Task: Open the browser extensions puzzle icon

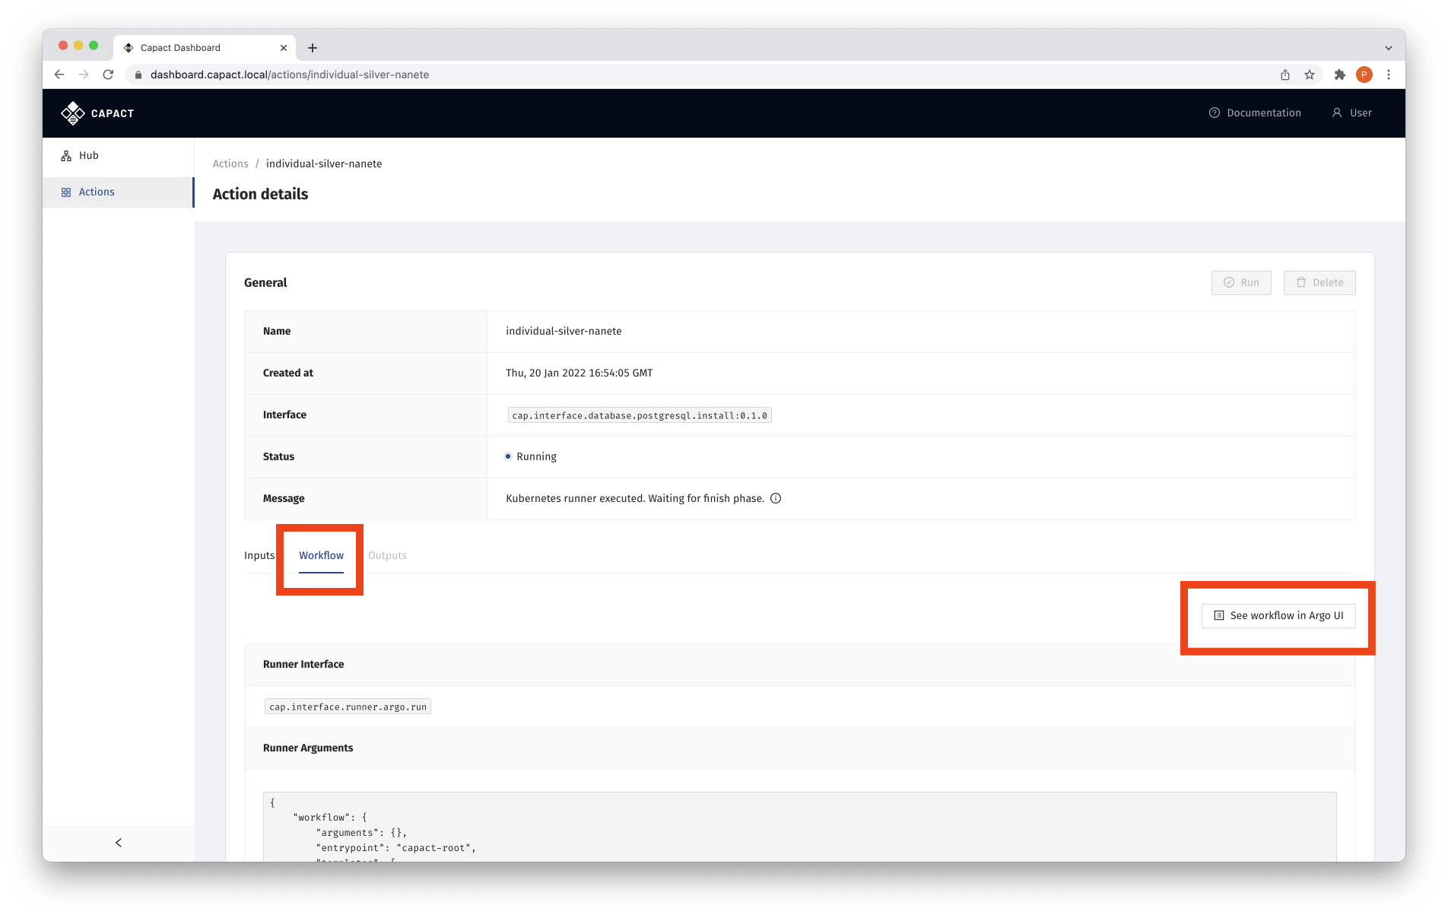Action: (x=1339, y=75)
